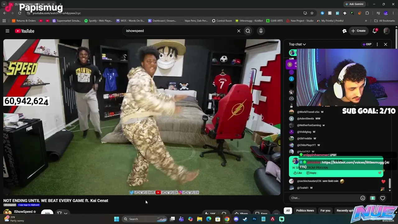398x224 pixels.
Task: Open the Vape Pens, Dab Pens bookmark
Action: pyautogui.click(x=194, y=21)
